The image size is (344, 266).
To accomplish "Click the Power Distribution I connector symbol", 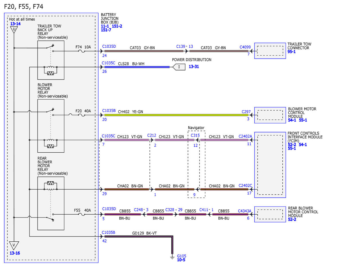I will 179,67.
